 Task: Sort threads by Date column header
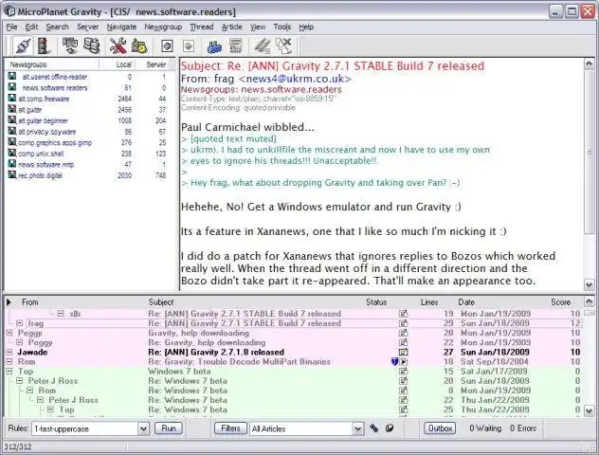[466, 302]
